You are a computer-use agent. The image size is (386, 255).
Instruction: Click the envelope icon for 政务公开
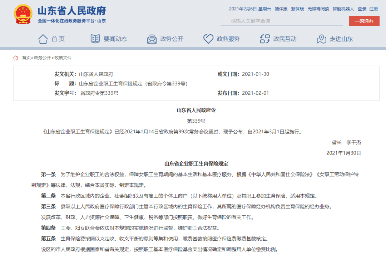pos(152,39)
